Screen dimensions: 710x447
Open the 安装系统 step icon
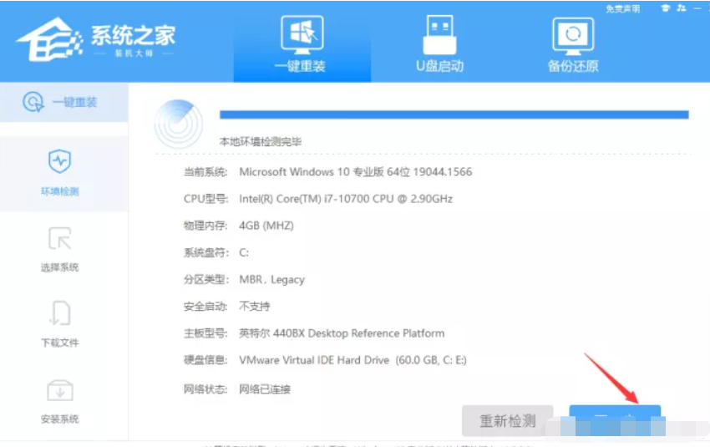point(60,391)
